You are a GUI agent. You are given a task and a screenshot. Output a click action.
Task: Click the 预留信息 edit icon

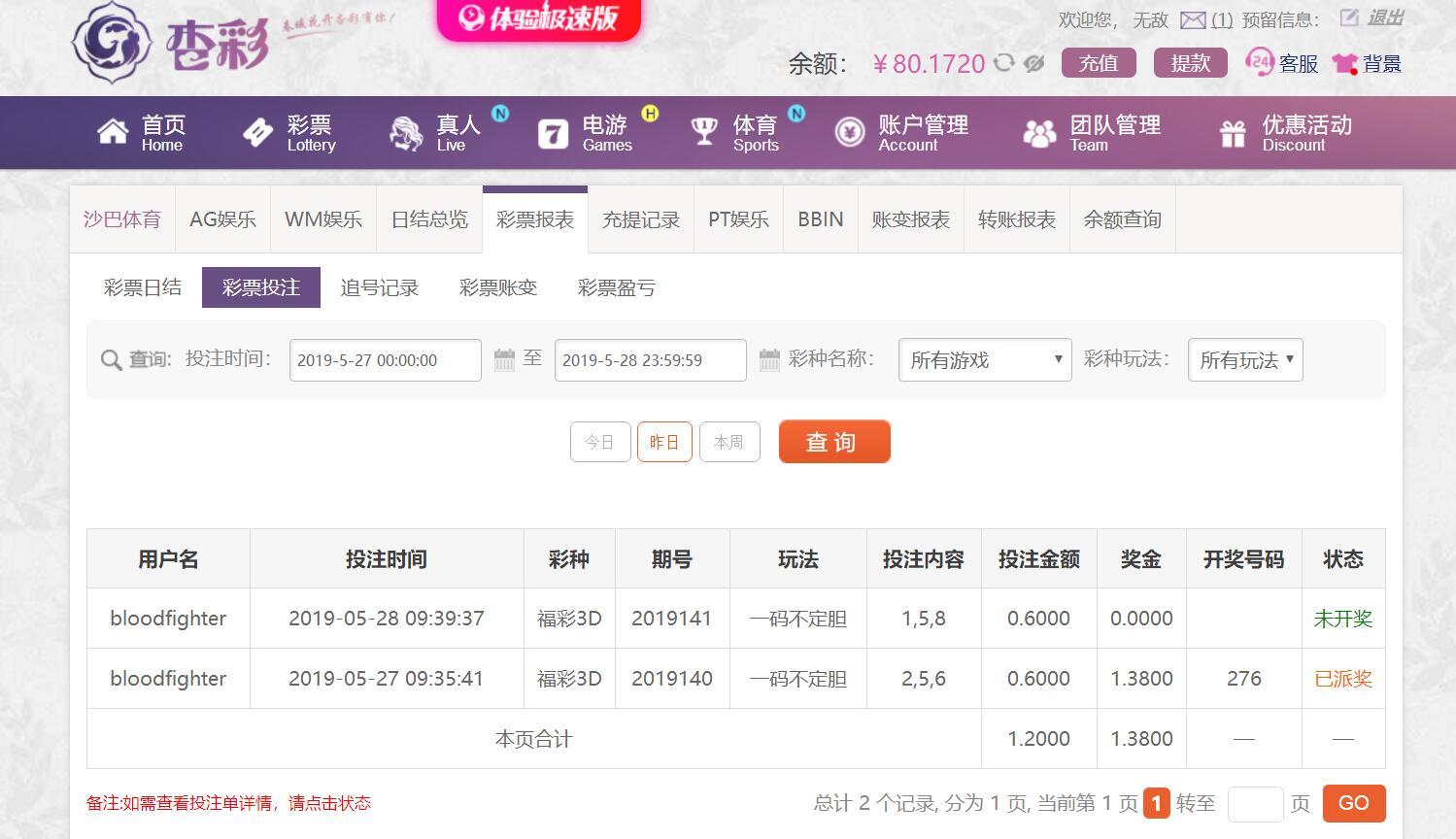(x=1348, y=17)
